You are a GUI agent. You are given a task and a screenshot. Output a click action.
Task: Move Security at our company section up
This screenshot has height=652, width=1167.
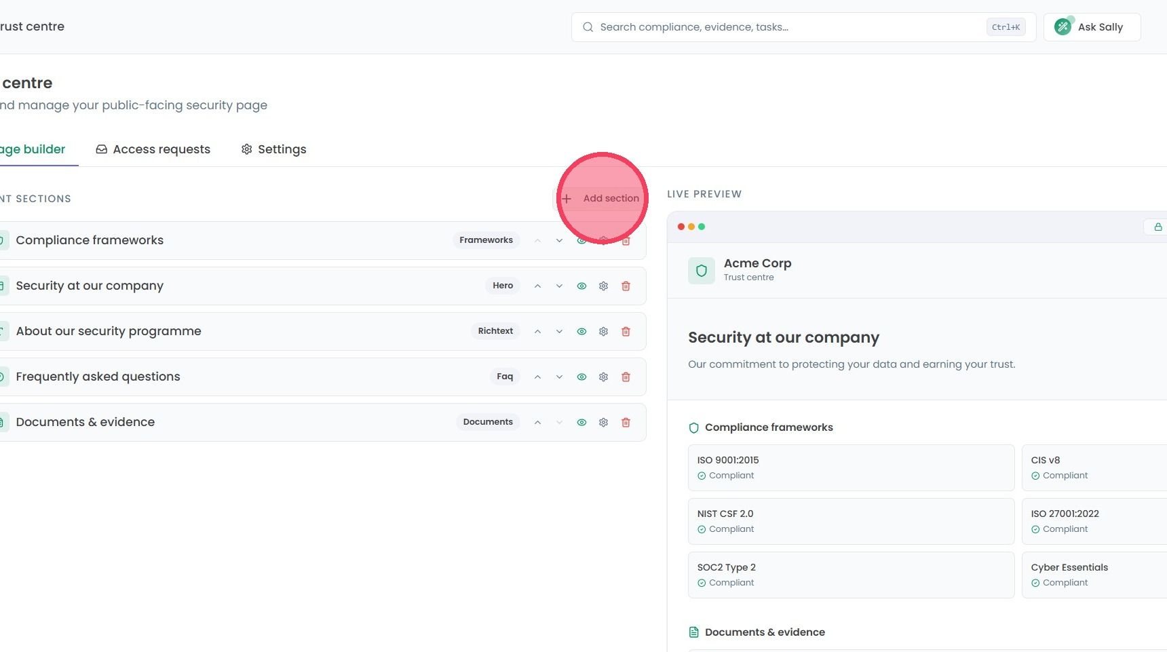537,286
